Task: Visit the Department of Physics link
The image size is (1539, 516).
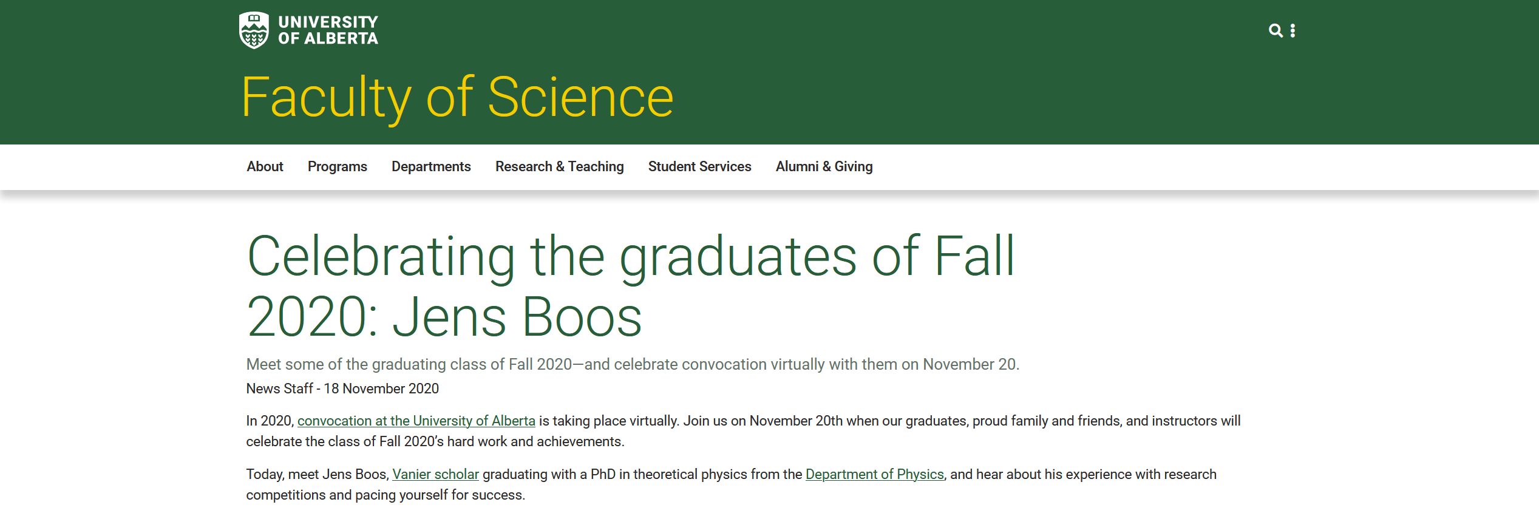Action: click(874, 474)
